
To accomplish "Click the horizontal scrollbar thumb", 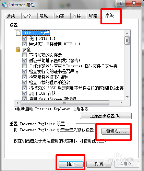I will point(65,103).
